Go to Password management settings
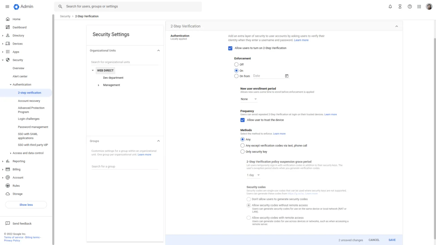This screenshot has width=436, height=245. coord(33,127)
